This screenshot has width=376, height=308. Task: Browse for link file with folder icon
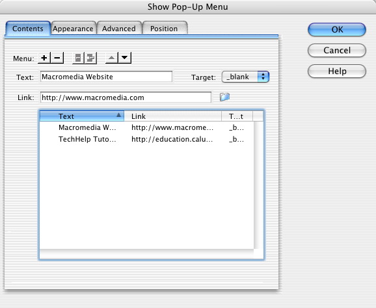tap(224, 97)
